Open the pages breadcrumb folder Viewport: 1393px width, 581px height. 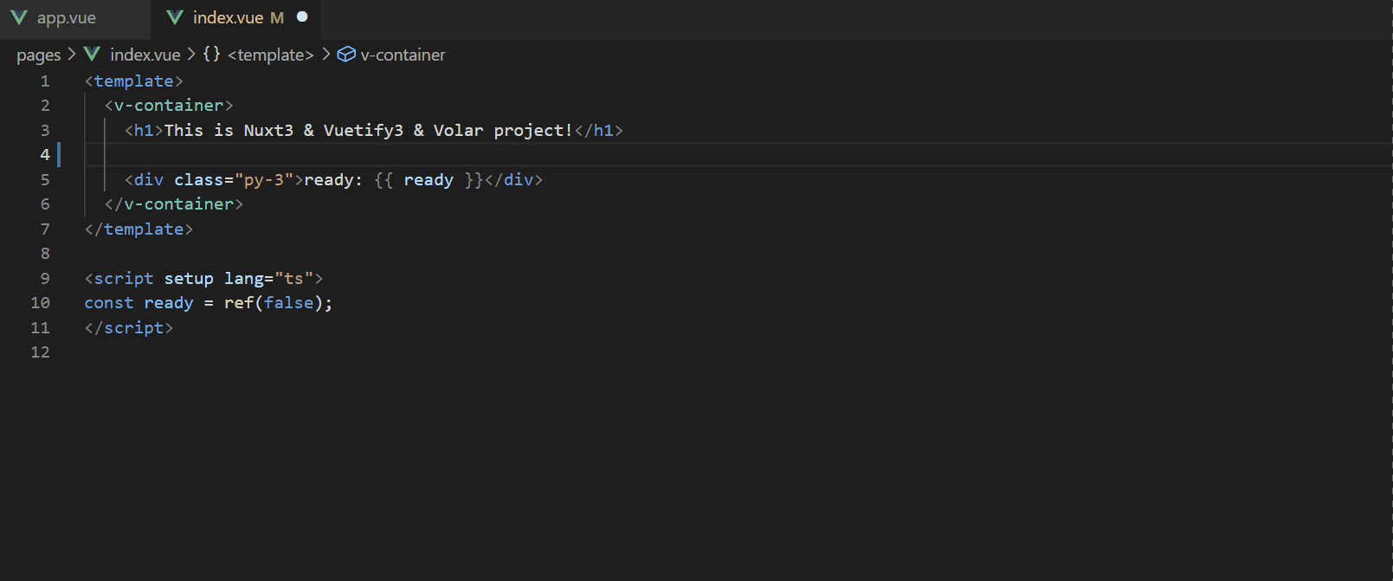39,55
